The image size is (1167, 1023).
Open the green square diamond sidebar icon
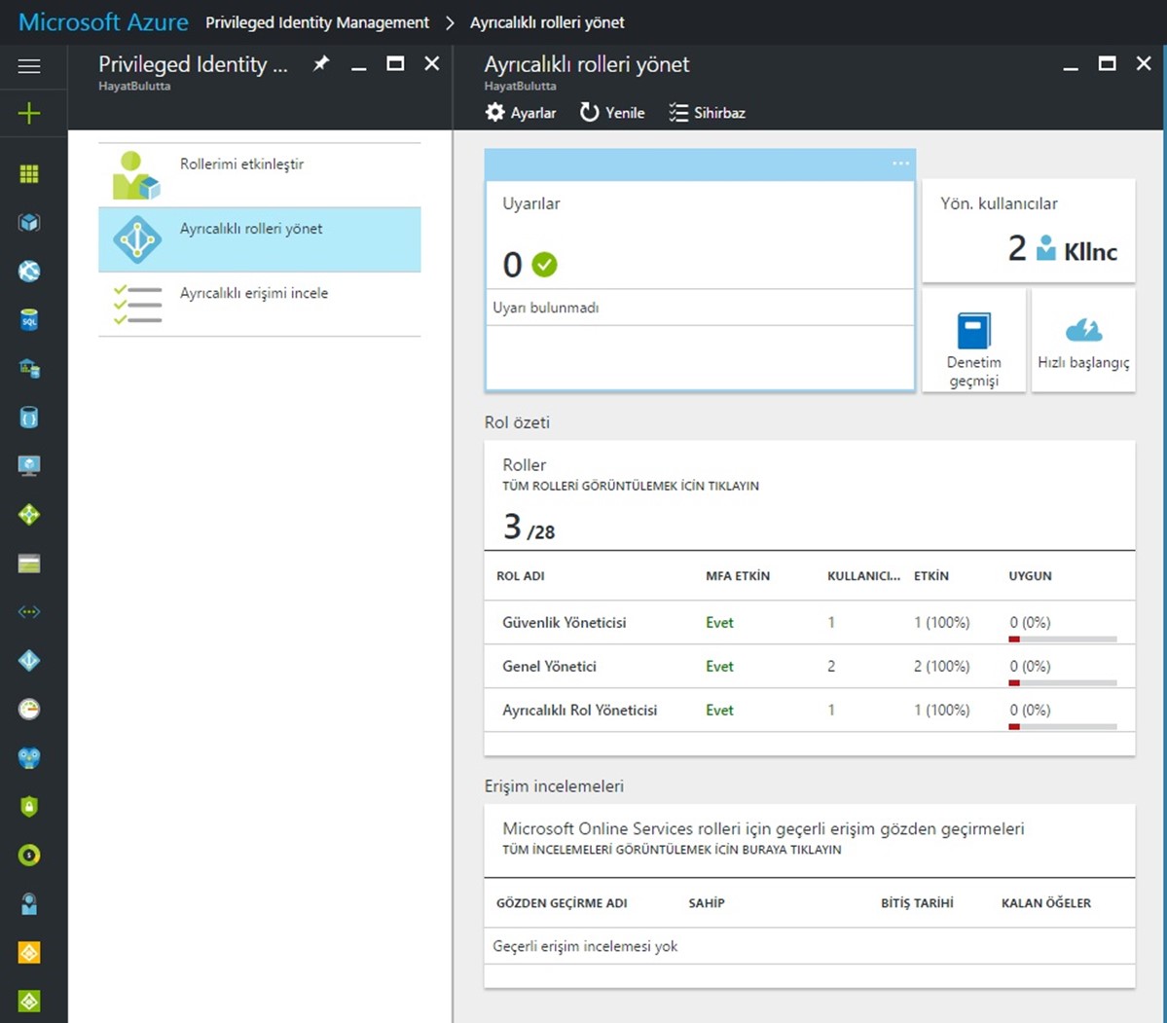pyautogui.click(x=29, y=1002)
